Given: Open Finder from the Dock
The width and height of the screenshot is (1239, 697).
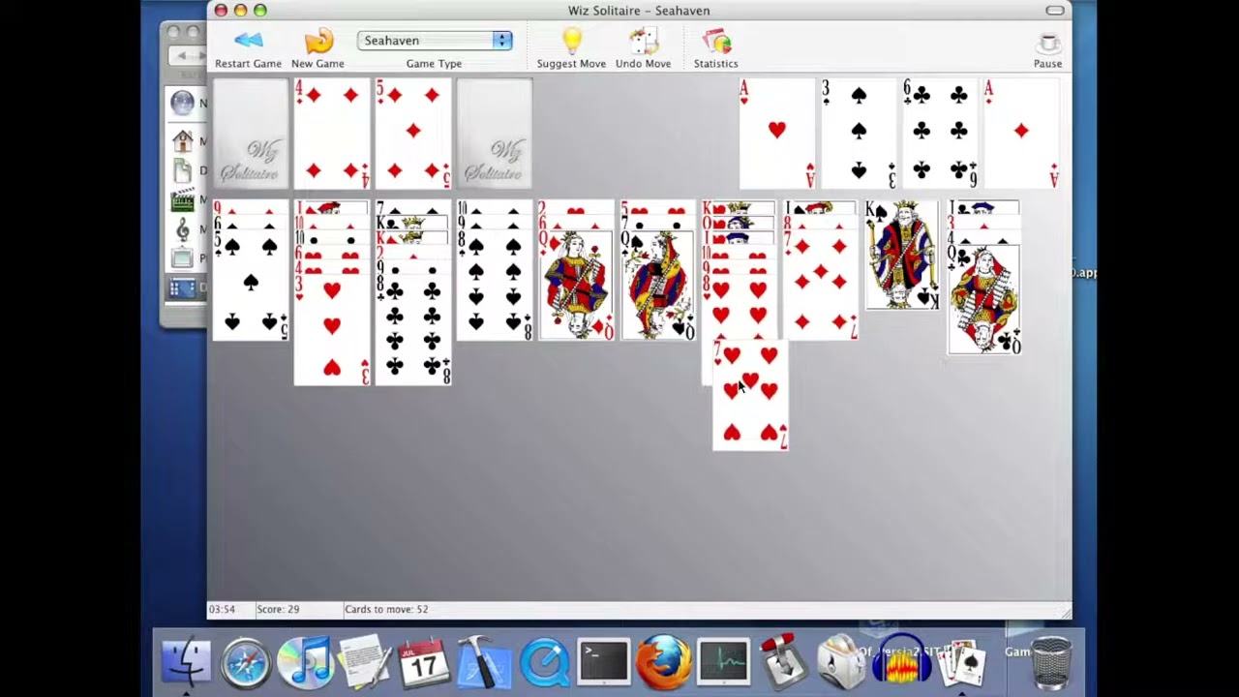Looking at the screenshot, I should (x=185, y=662).
